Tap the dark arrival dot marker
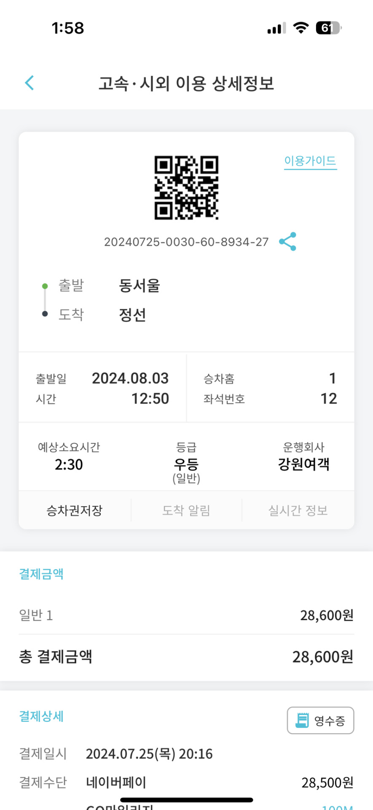Viewport: 373px width, 810px height. click(x=45, y=314)
